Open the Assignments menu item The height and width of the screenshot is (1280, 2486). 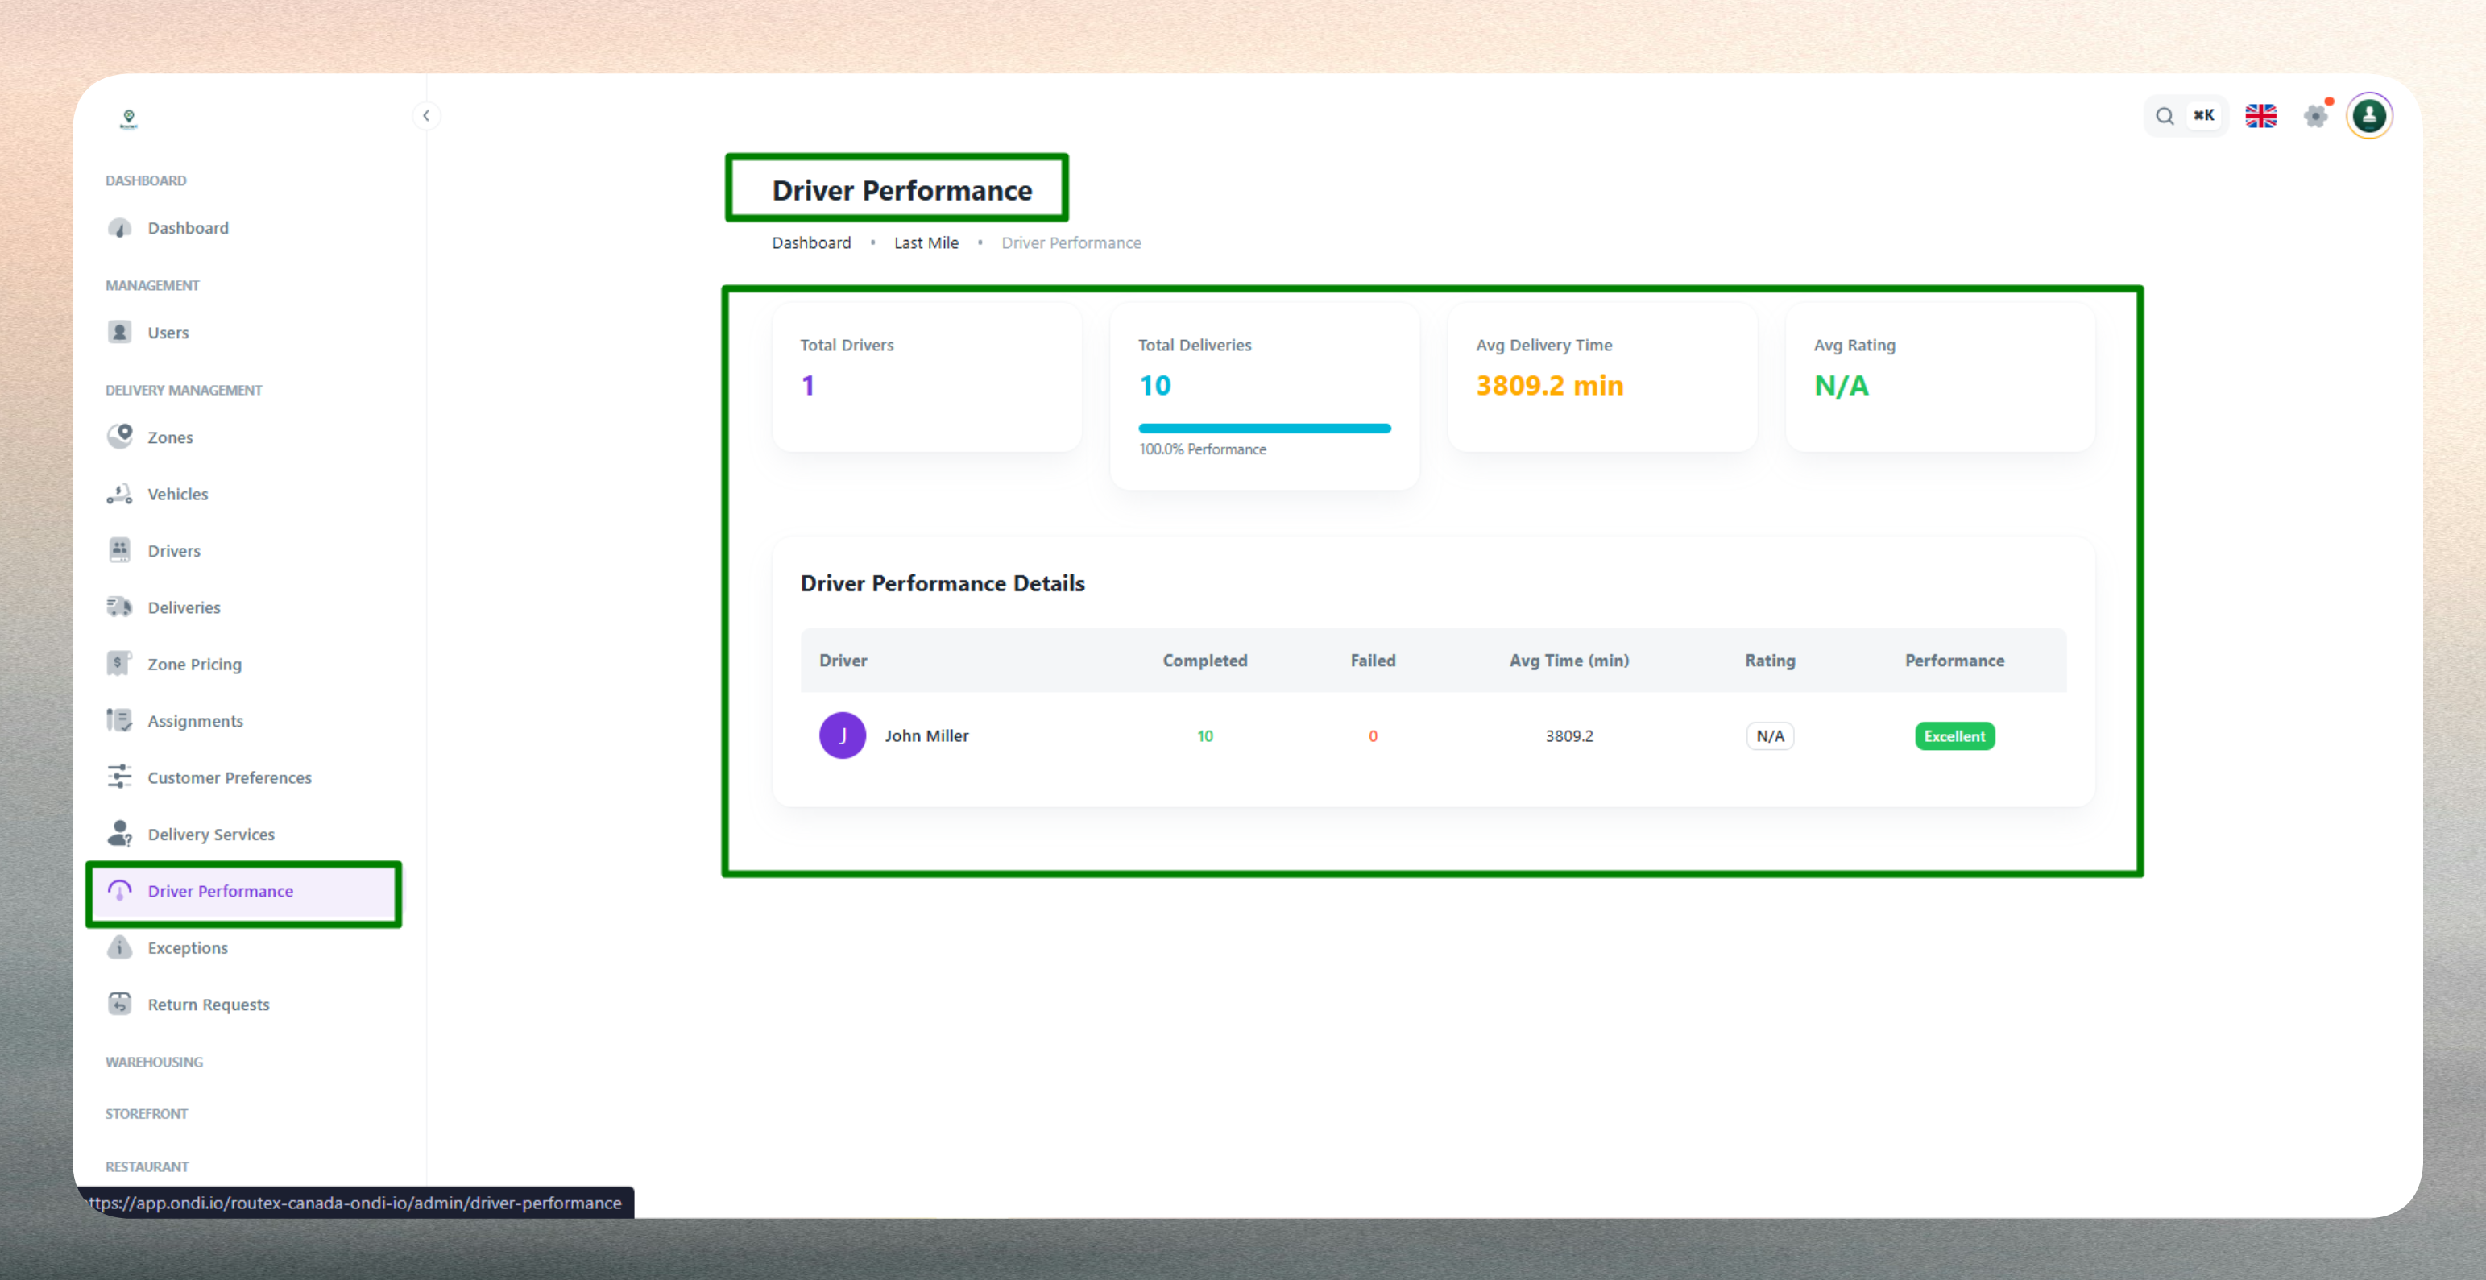[x=195, y=721]
